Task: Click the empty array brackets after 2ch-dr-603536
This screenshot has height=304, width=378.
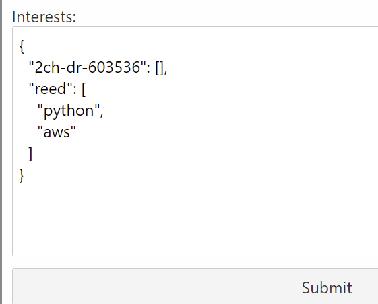Action: click(160, 68)
